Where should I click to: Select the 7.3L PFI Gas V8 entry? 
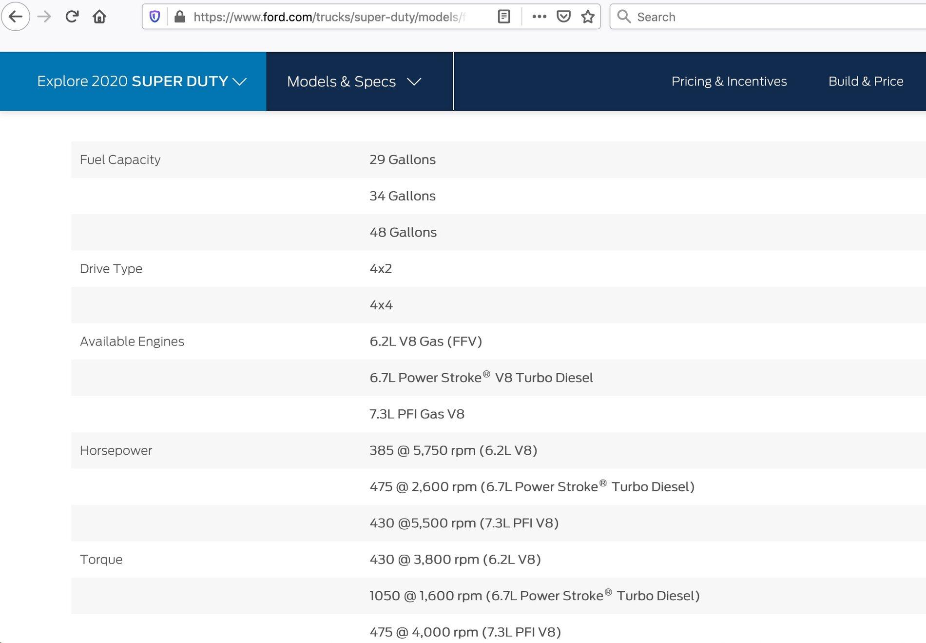click(417, 414)
